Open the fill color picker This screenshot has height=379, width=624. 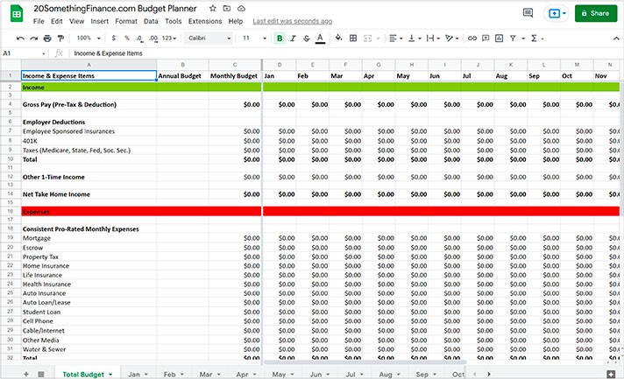(338, 39)
